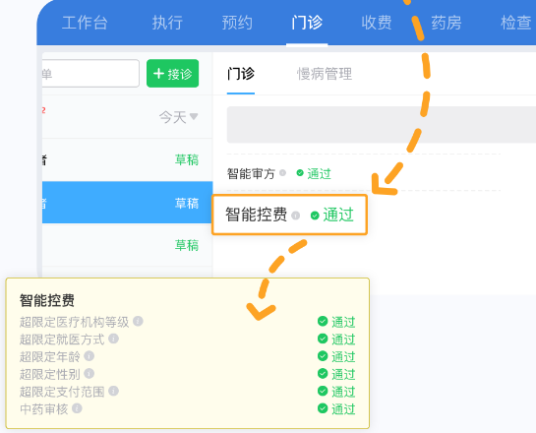Click the green 接诊 button

click(173, 73)
